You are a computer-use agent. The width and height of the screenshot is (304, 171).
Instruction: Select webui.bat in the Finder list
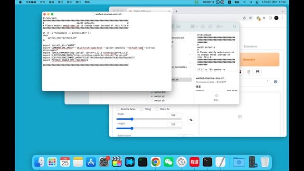coord(160,92)
